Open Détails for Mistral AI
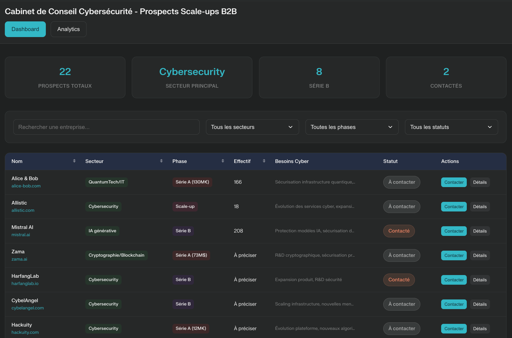The width and height of the screenshot is (512, 338). 480,231
